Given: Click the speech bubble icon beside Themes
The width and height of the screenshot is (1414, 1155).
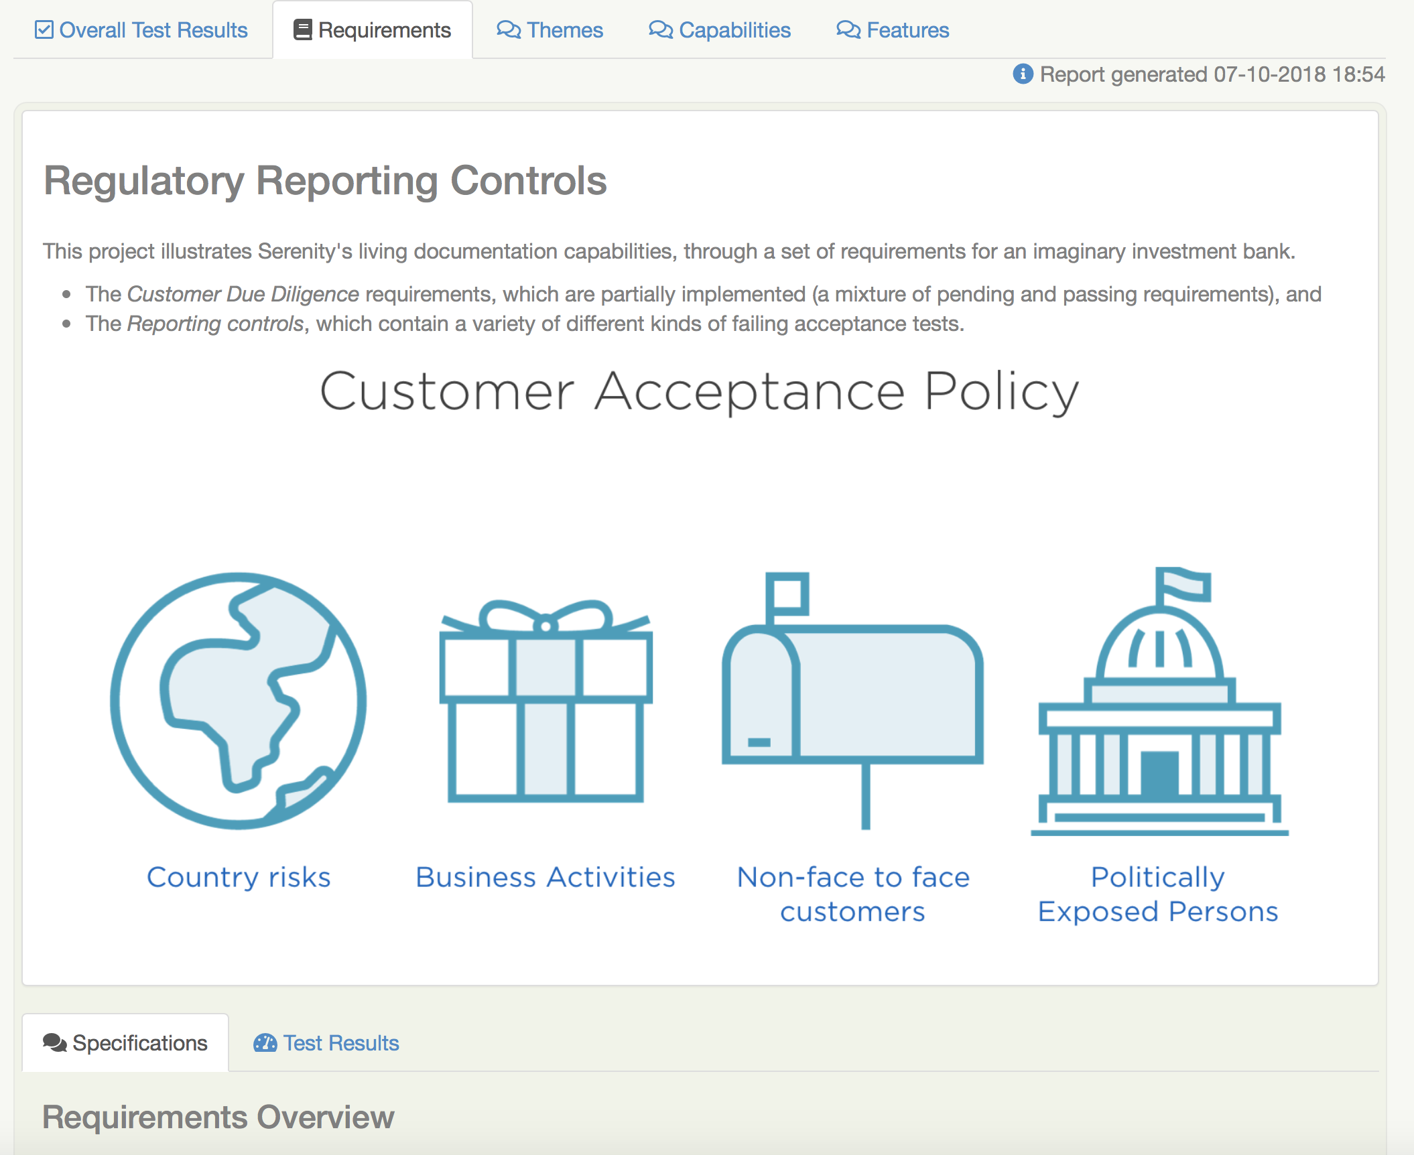Looking at the screenshot, I should 509,30.
